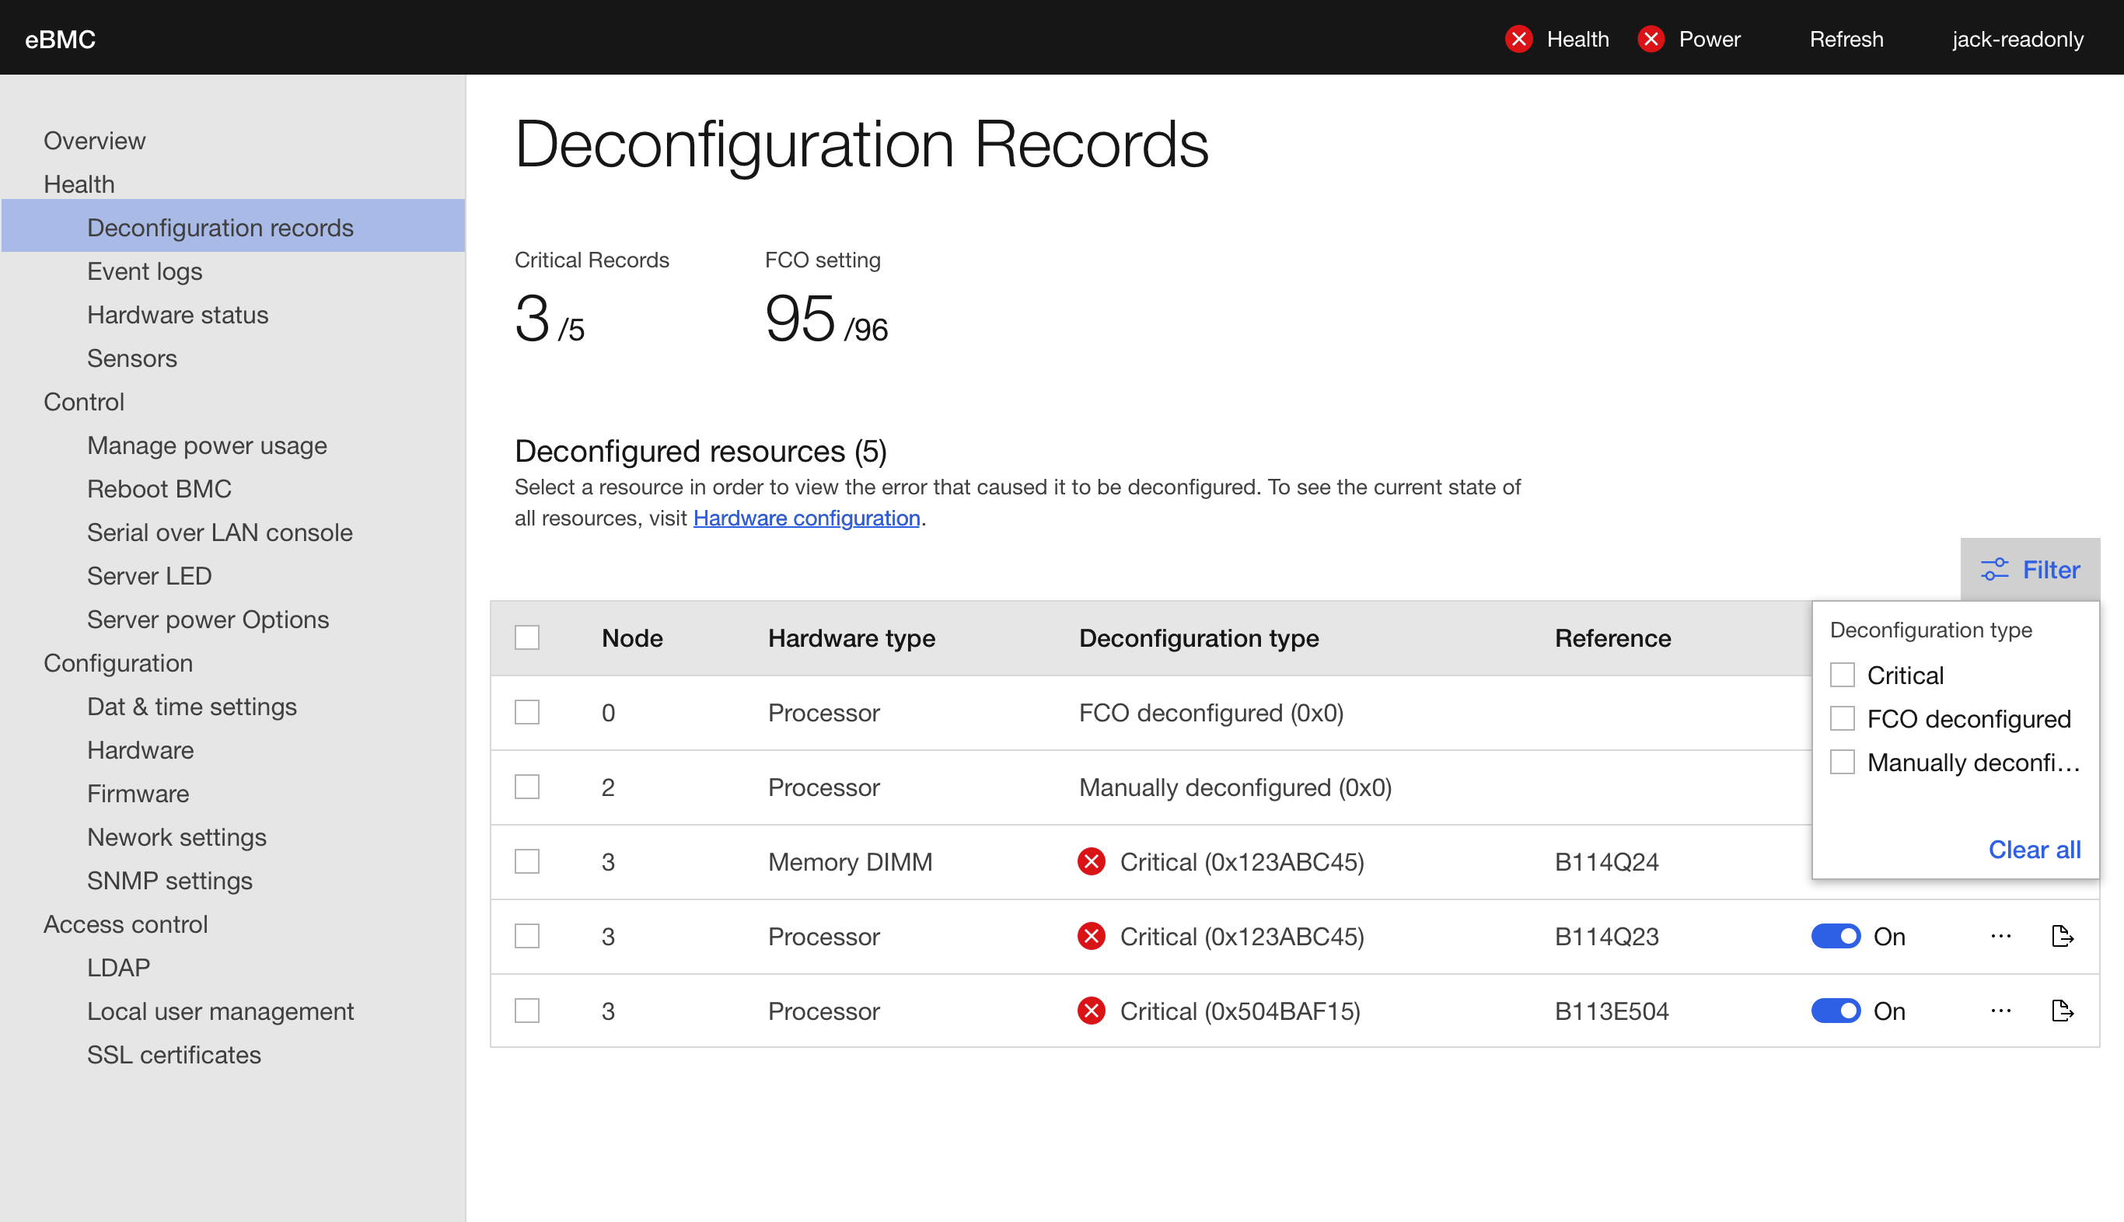This screenshot has width=2124, height=1222.
Task: Export the B114Q23 processor record
Action: pos(2063,937)
